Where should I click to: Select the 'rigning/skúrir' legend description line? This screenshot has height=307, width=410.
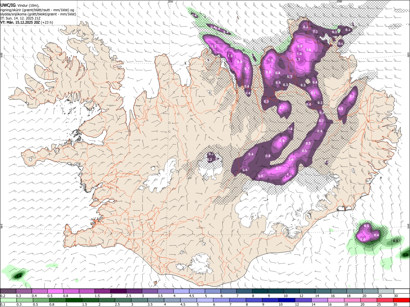(37, 10)
